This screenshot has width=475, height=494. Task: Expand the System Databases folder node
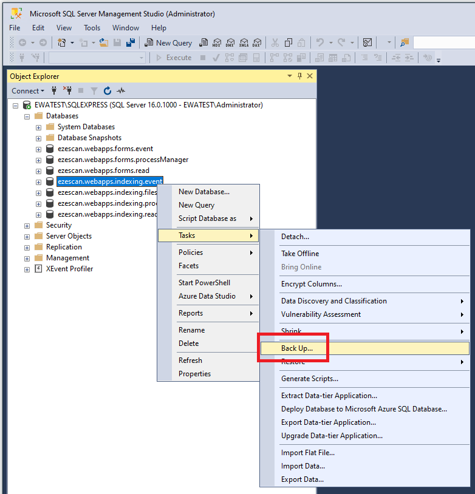click(38, 127)
